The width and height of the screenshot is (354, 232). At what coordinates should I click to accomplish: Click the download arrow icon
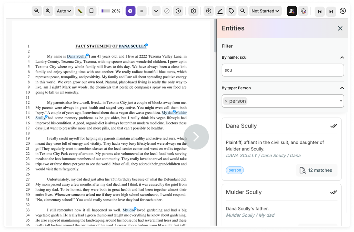[x=209, y=11]
